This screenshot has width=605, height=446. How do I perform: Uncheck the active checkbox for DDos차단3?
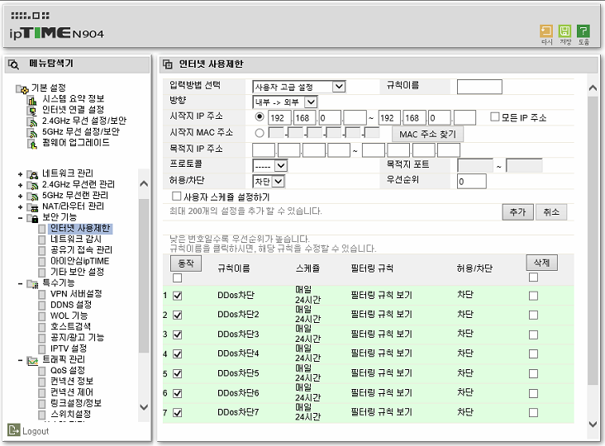pyautogui.click(x=177, y=334)
